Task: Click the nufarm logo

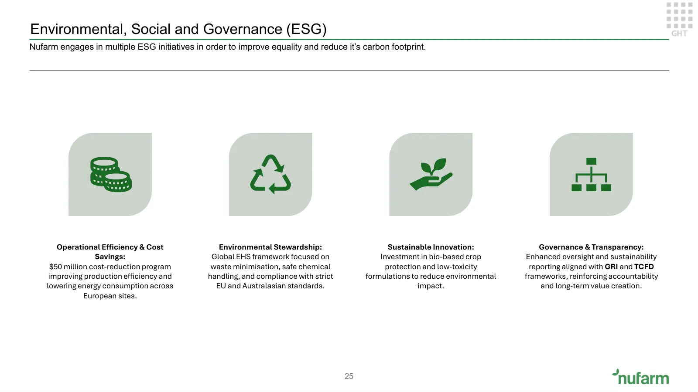Action: coord(640,377)
